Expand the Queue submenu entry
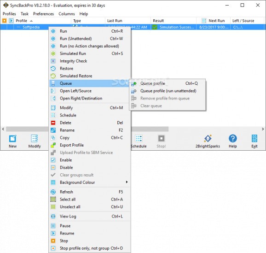The width and height of the screenshot is (266, 253). click(90, 83)
